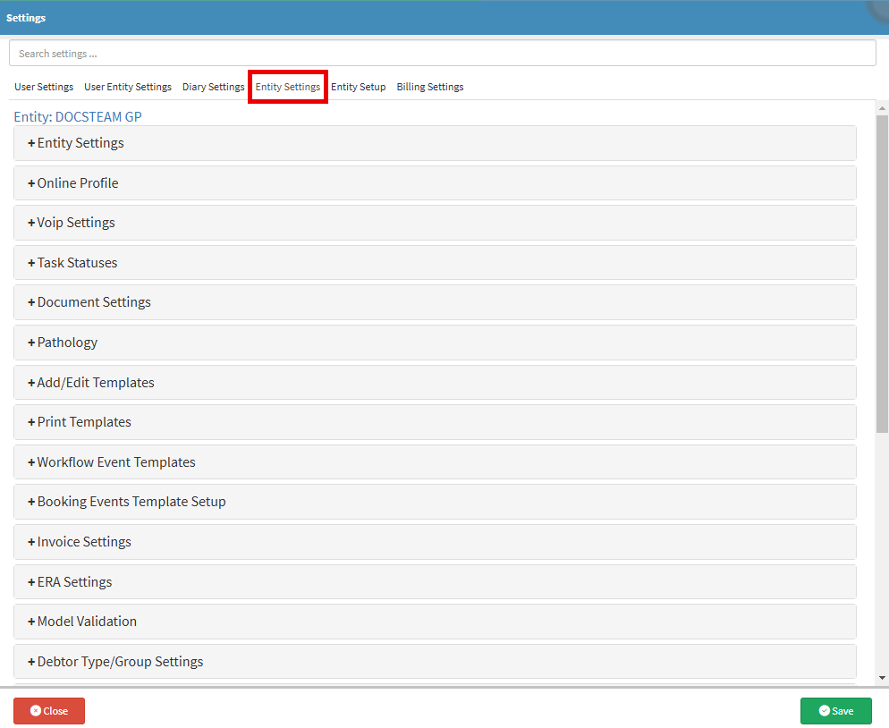Expand the Voip Settings section
The height and width of the screenshot is (728, 889).
[x=435, y=223]
